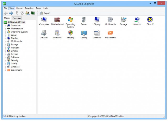Expand the Display tree node
This screenshot has width=168, height=121.
click(6, 38)
